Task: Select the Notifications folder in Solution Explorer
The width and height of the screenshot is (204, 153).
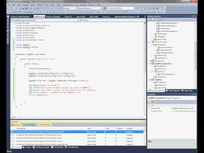Action: pyautogui.click(x=162, y=34)
